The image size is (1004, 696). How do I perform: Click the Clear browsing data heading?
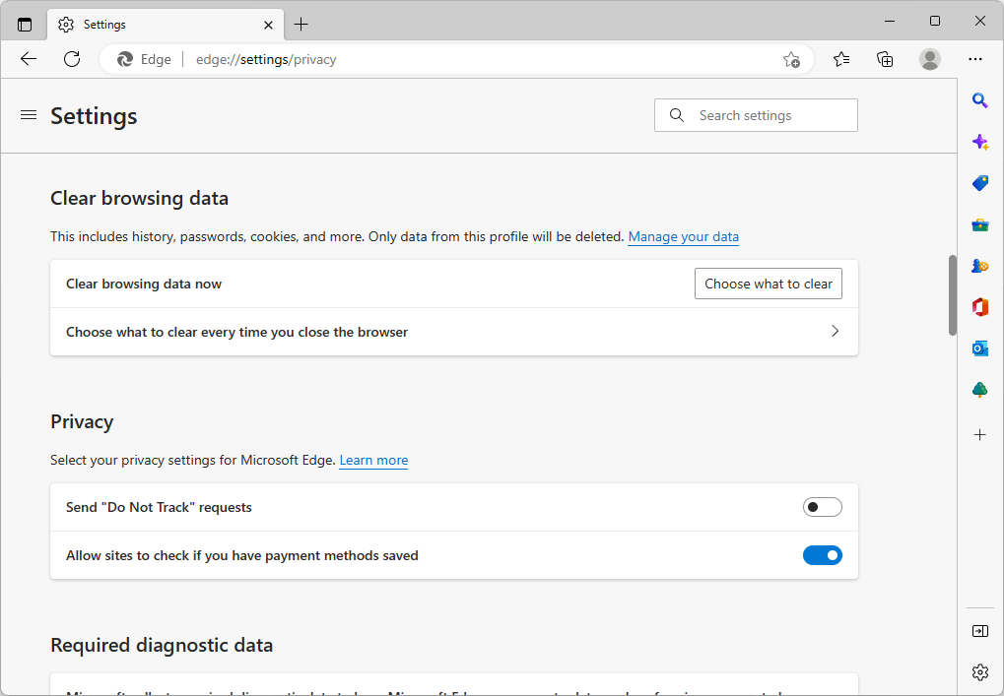140,198
